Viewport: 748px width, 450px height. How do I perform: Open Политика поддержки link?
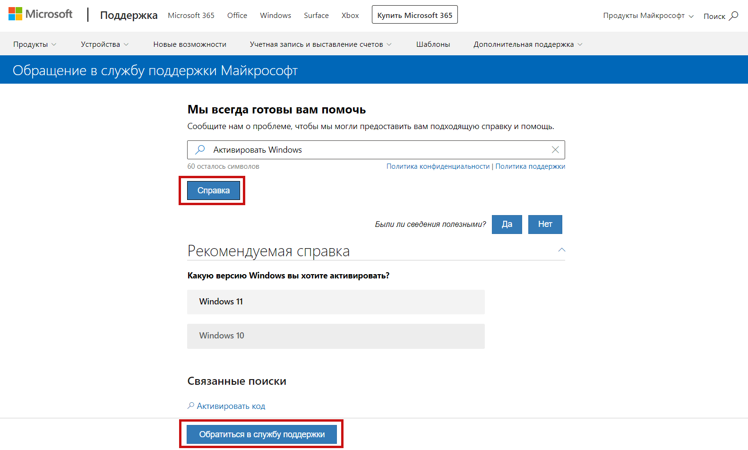(x=530, y=166)
